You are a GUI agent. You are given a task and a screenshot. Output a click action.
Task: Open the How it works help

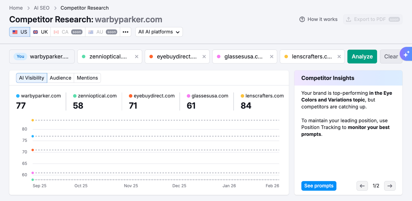(319, 19)
